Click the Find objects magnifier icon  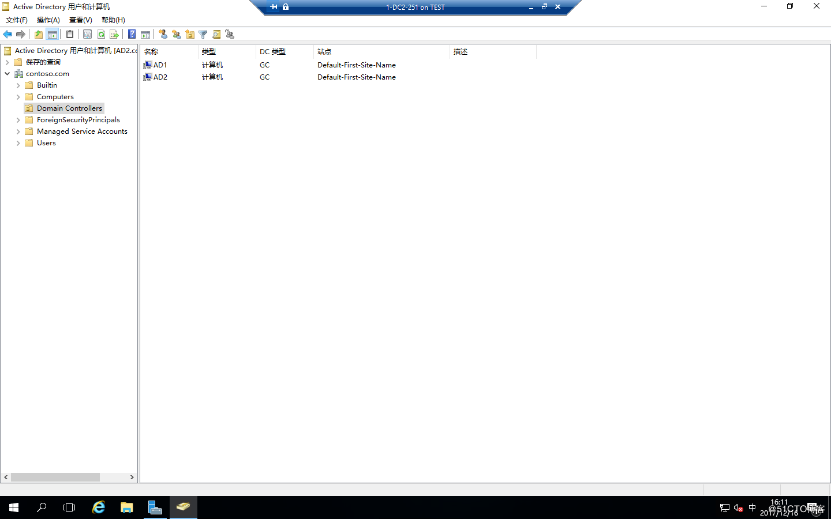tap(216, 35)
